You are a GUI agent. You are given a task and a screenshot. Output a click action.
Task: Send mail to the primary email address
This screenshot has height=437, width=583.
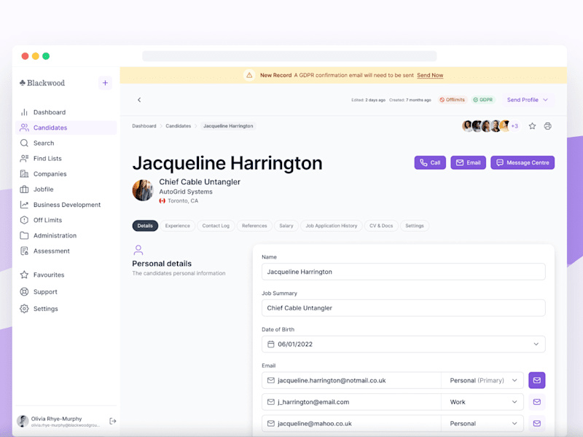tap(537, 380)
